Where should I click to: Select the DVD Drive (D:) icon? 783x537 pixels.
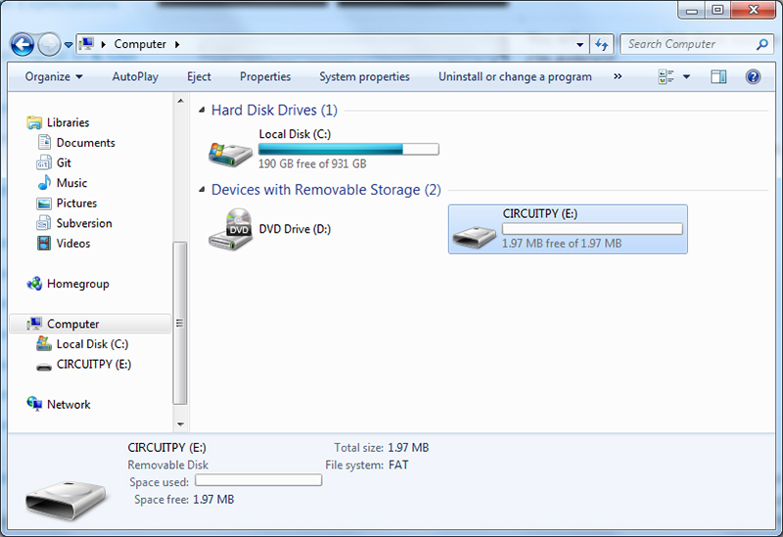click(x=230, y=230)
